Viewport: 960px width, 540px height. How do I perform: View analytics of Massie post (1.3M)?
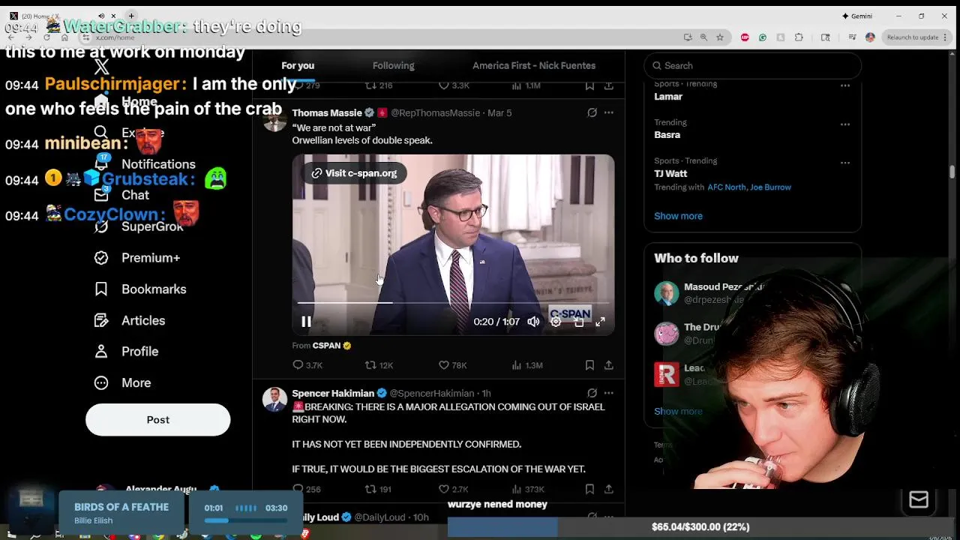(526, 365)
